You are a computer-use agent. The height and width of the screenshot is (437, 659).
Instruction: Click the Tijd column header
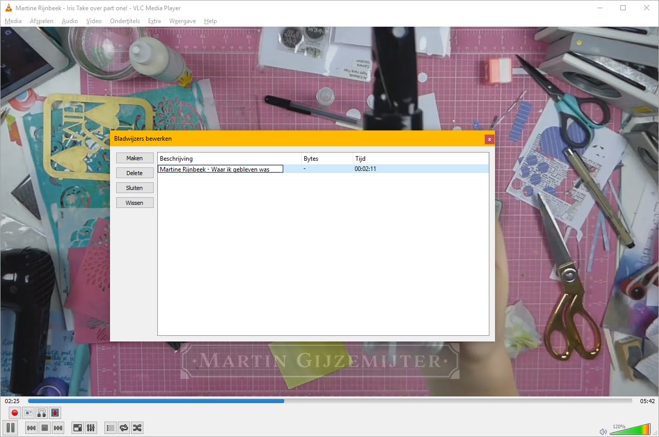(420, 159)
